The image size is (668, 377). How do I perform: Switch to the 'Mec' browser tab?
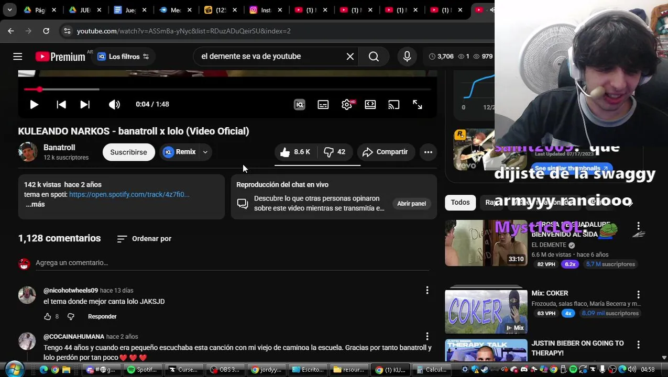[x=176, y=10]
